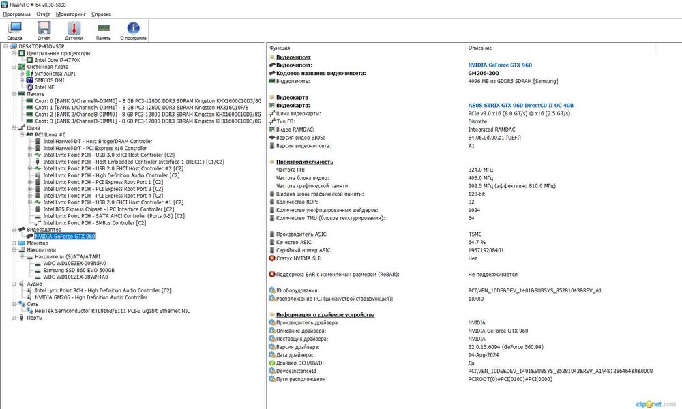682x409 pixels.
Task: Collapse the Накопители (S)ATA/ATAPI node
Action: tap(22, 257)
